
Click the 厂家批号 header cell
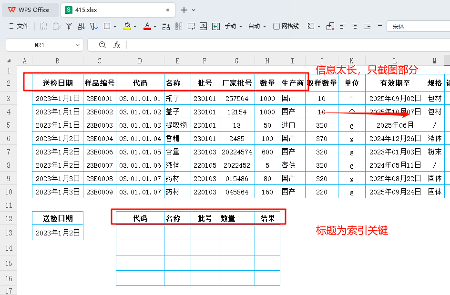(237, 83)
